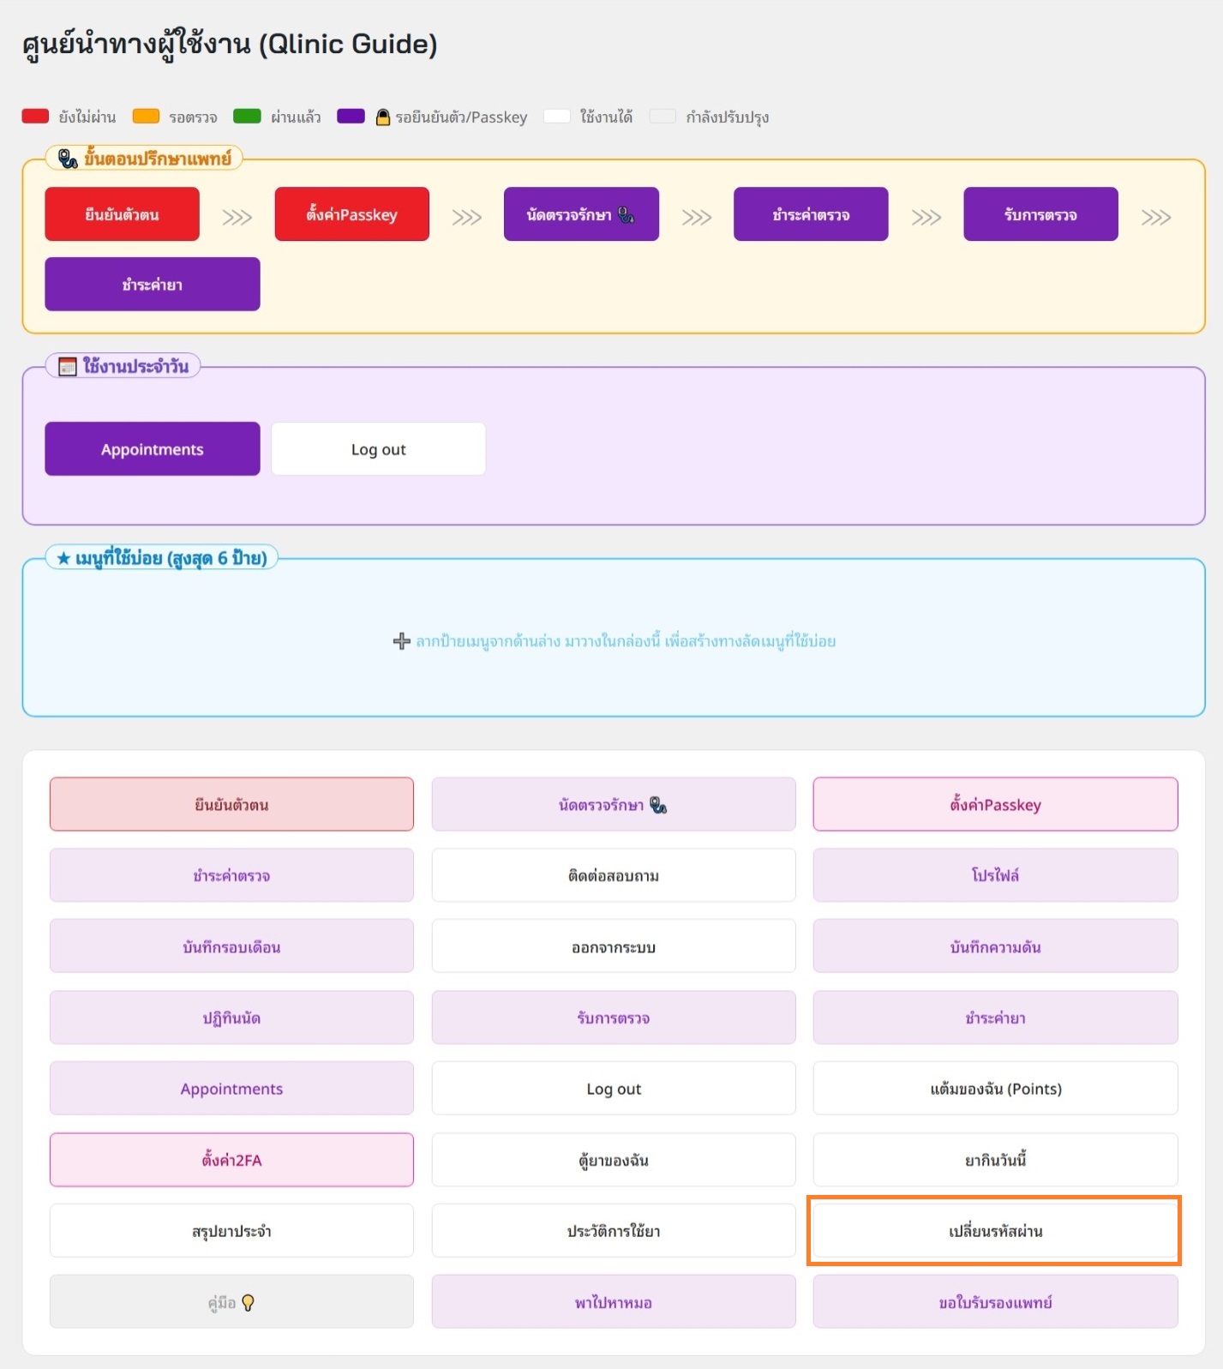Click the stethoscope icon on the purple นัดตรวจรักษา step

click(626, 215)
